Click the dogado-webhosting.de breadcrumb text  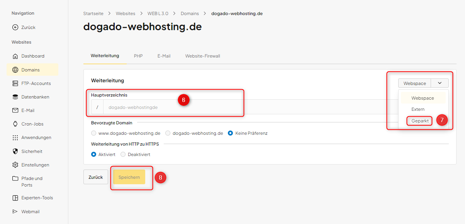(x=237, y=14)
